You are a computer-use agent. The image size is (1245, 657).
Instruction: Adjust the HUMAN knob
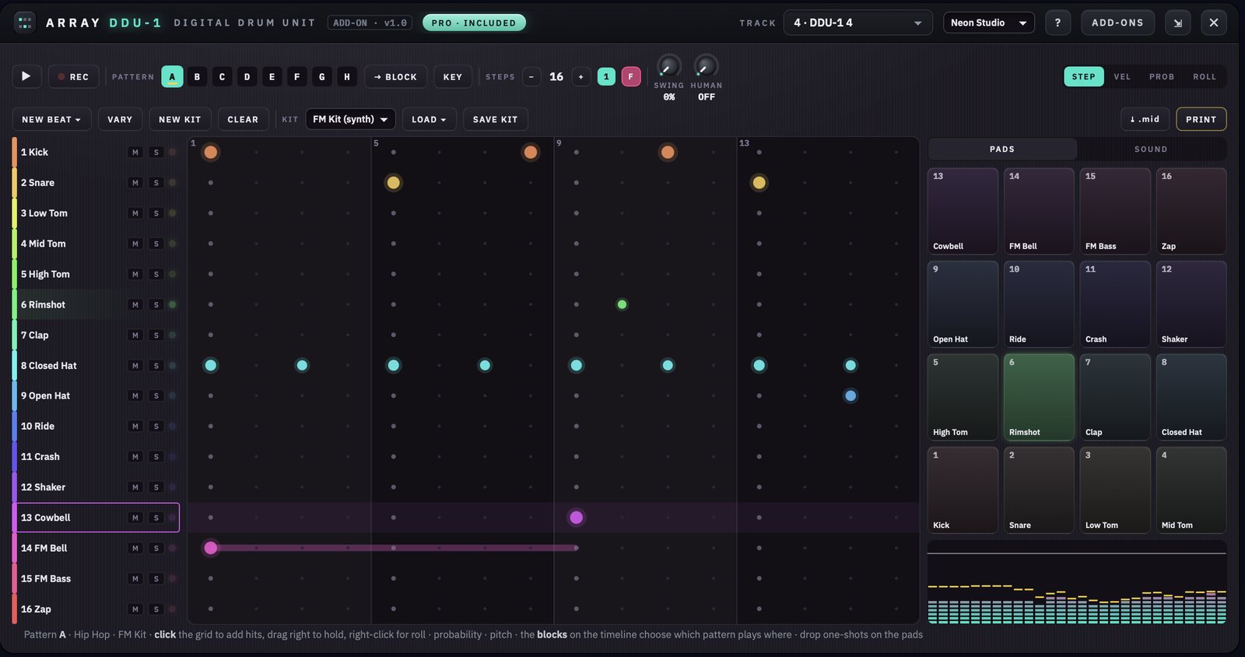(x=706, y=66)
